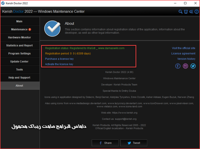Open the Facebook social icon
Screen dimensions: 200x149
[x=178, y=66]
